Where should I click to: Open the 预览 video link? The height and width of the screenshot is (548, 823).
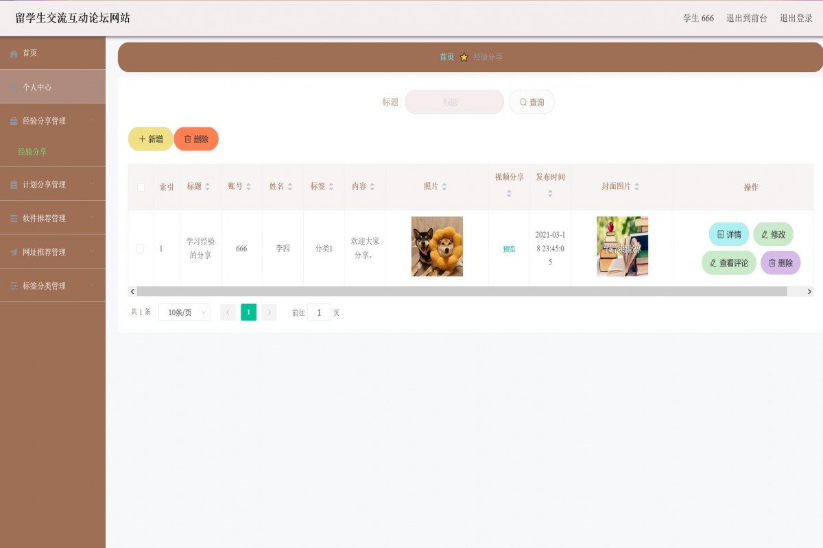click(x=509, y=249)
